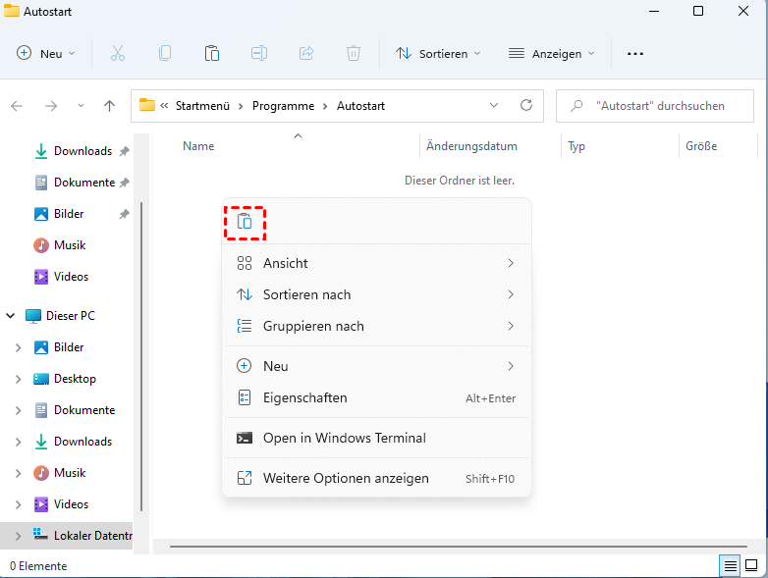Image resolution: width=768 pixels, height=578 pixels.
Task: Click the Änderungsdatum column header
Action: coord(471,146)
